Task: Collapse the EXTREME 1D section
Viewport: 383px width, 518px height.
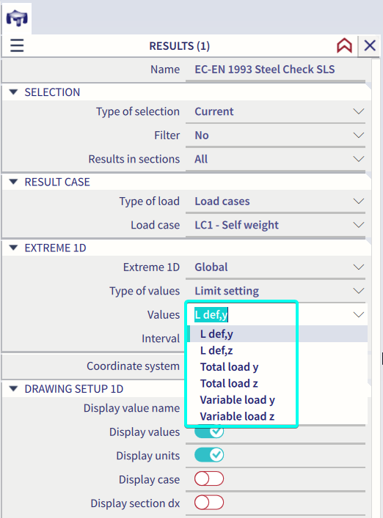Action: [x=13, y=248]
